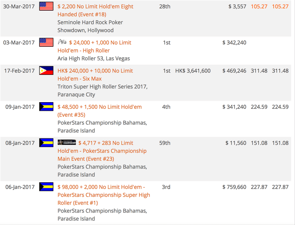Click the US flag on the 30-Mar-2017 row
This screenshot has height=225, width=295.
46,6
